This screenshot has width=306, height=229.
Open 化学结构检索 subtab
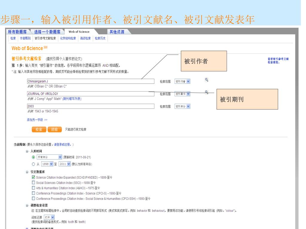point(68,38)
